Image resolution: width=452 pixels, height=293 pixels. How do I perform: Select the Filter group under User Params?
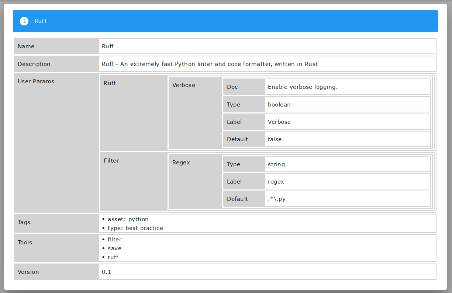134,181
